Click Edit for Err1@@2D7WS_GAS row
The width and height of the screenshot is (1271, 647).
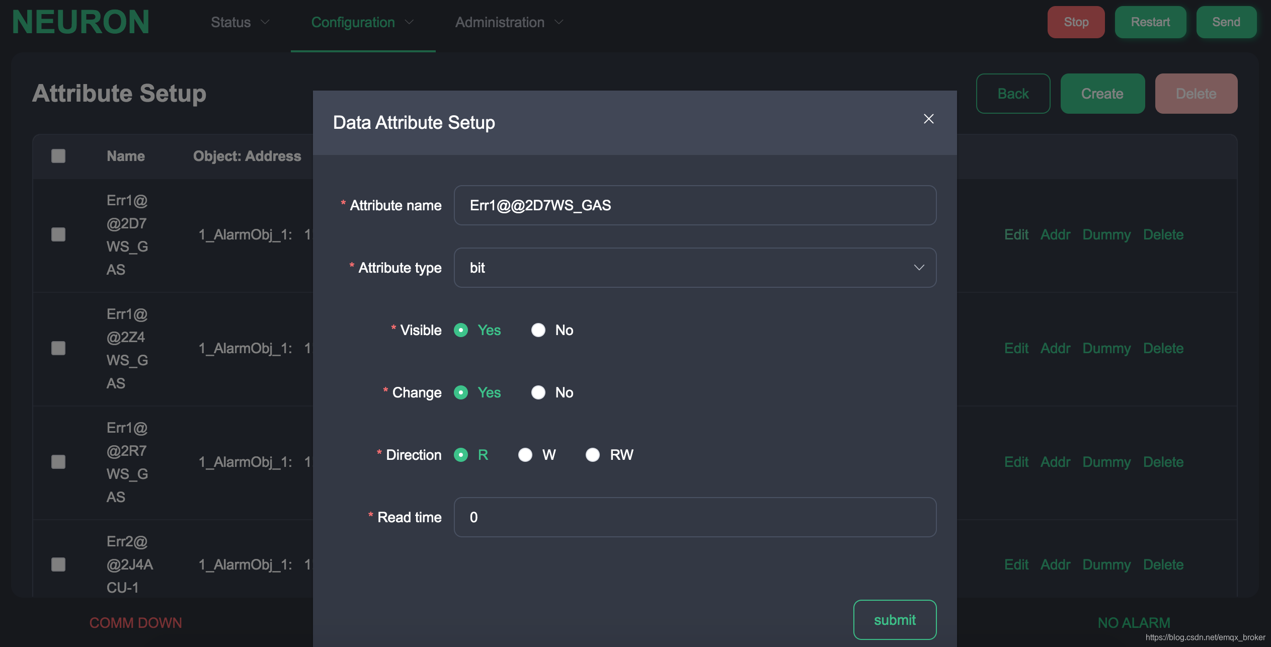coord(1016,234)
